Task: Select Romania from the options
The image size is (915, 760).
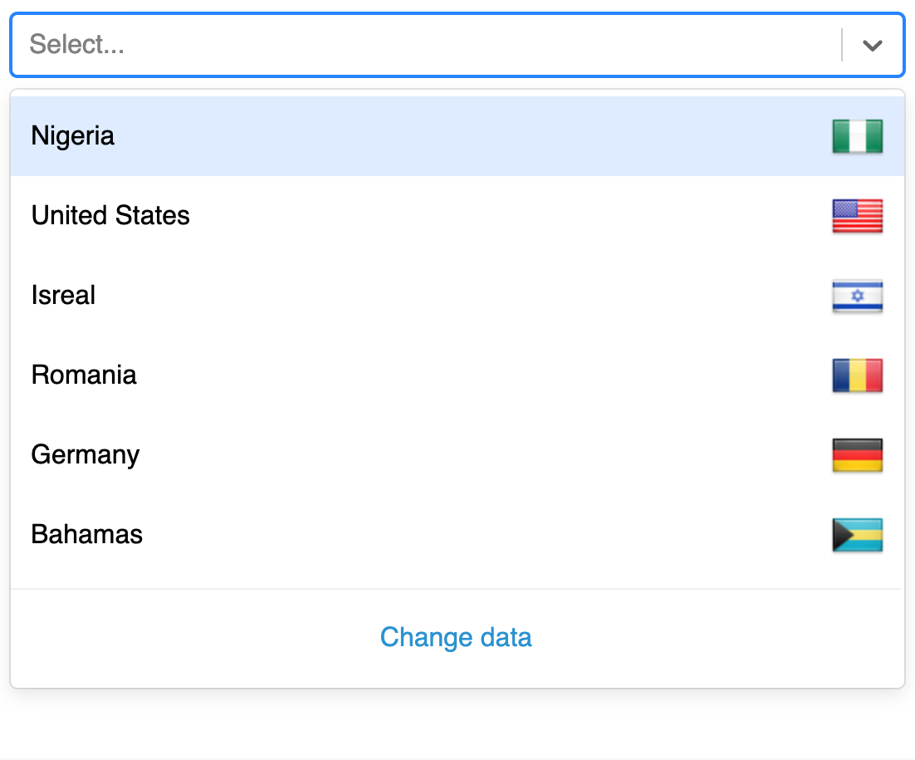Action: click(x=84, y=375)
